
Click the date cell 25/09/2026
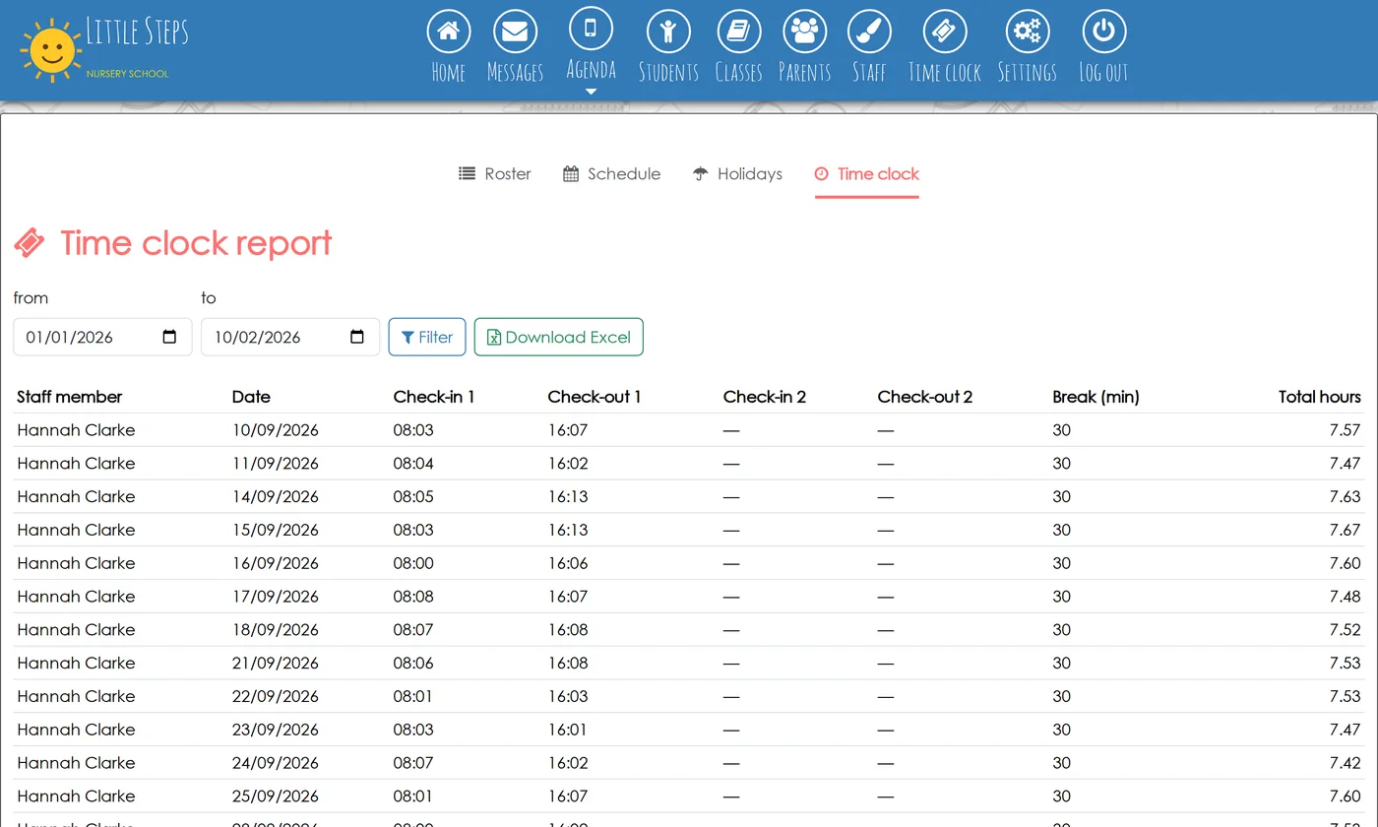pos(276,796)
